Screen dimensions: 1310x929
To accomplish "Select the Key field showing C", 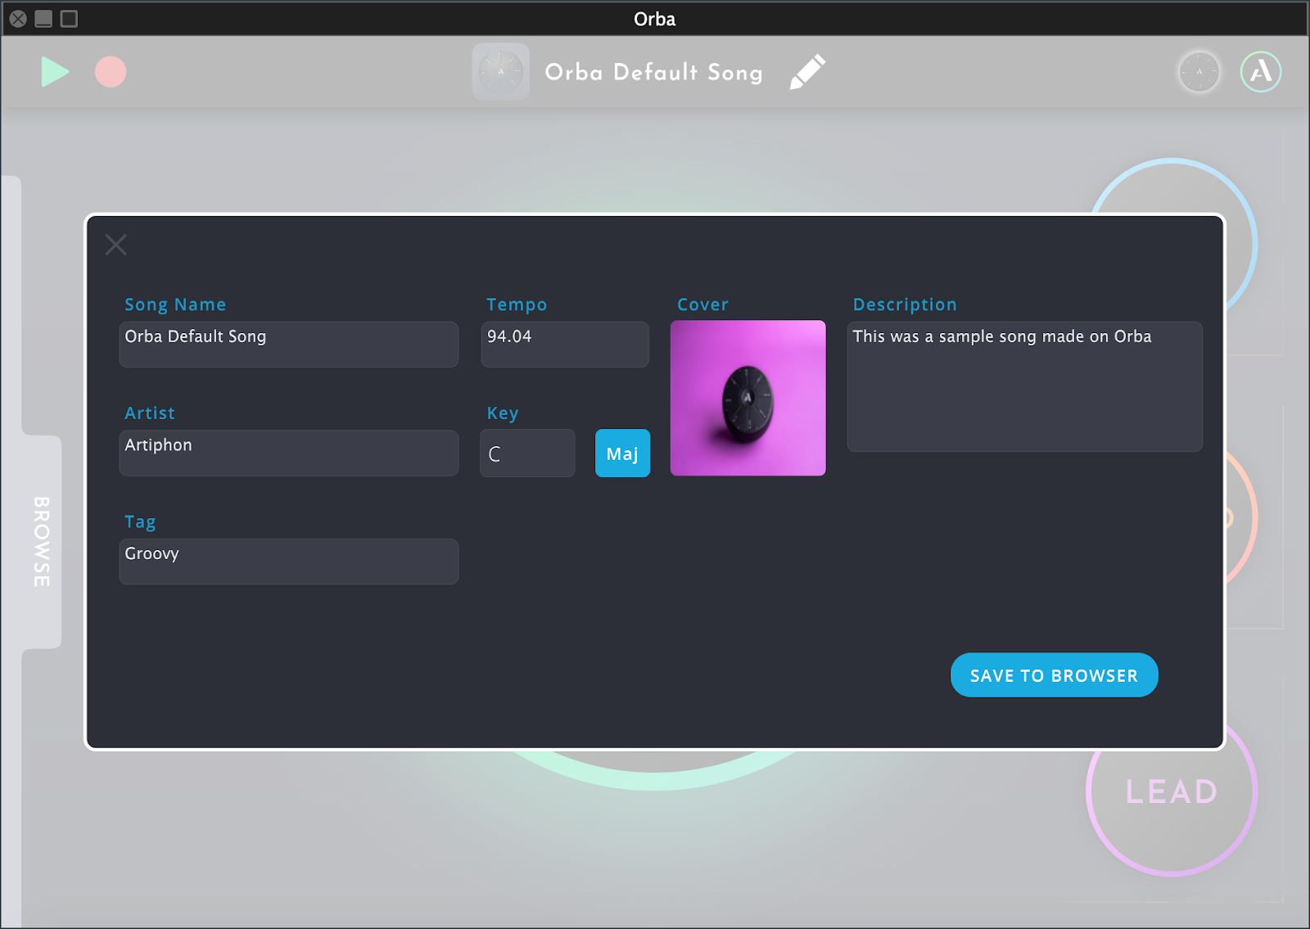I will pos(527,453).
